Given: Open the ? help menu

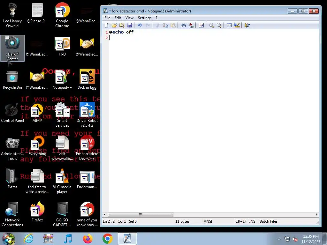Looking at the screenshot, I should click(x=156, y=18).
